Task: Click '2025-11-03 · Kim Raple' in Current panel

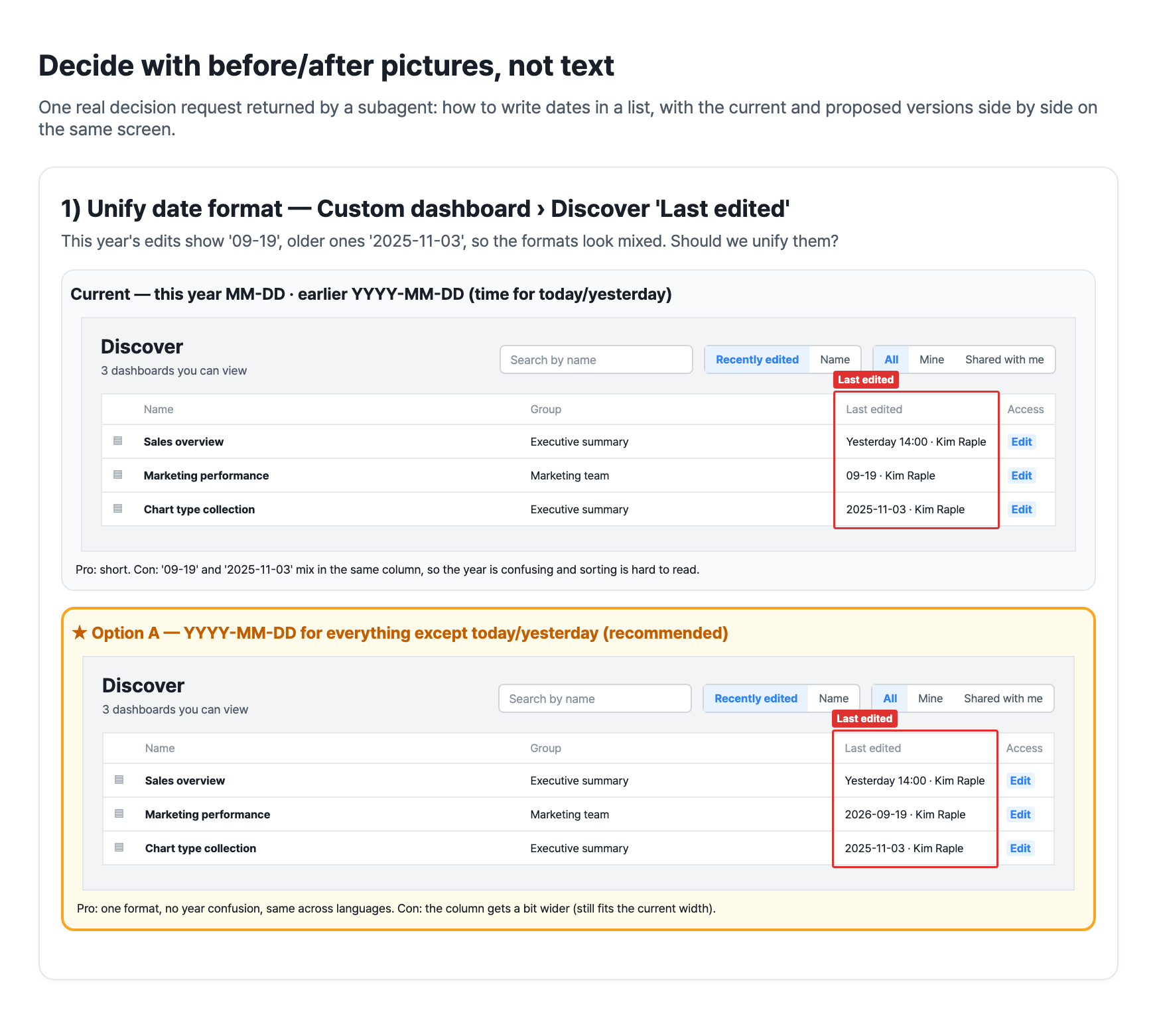Action: [906, 509]
